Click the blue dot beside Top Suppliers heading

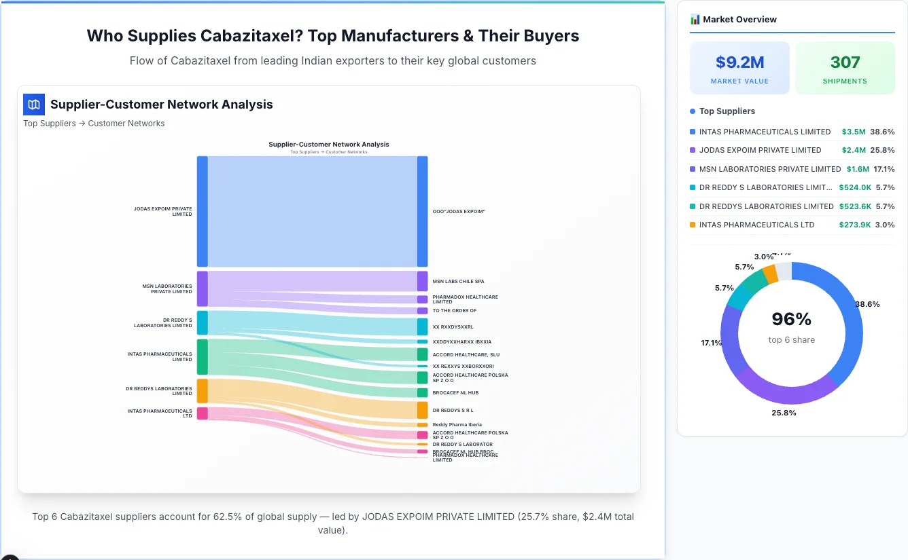click(692, 111)
